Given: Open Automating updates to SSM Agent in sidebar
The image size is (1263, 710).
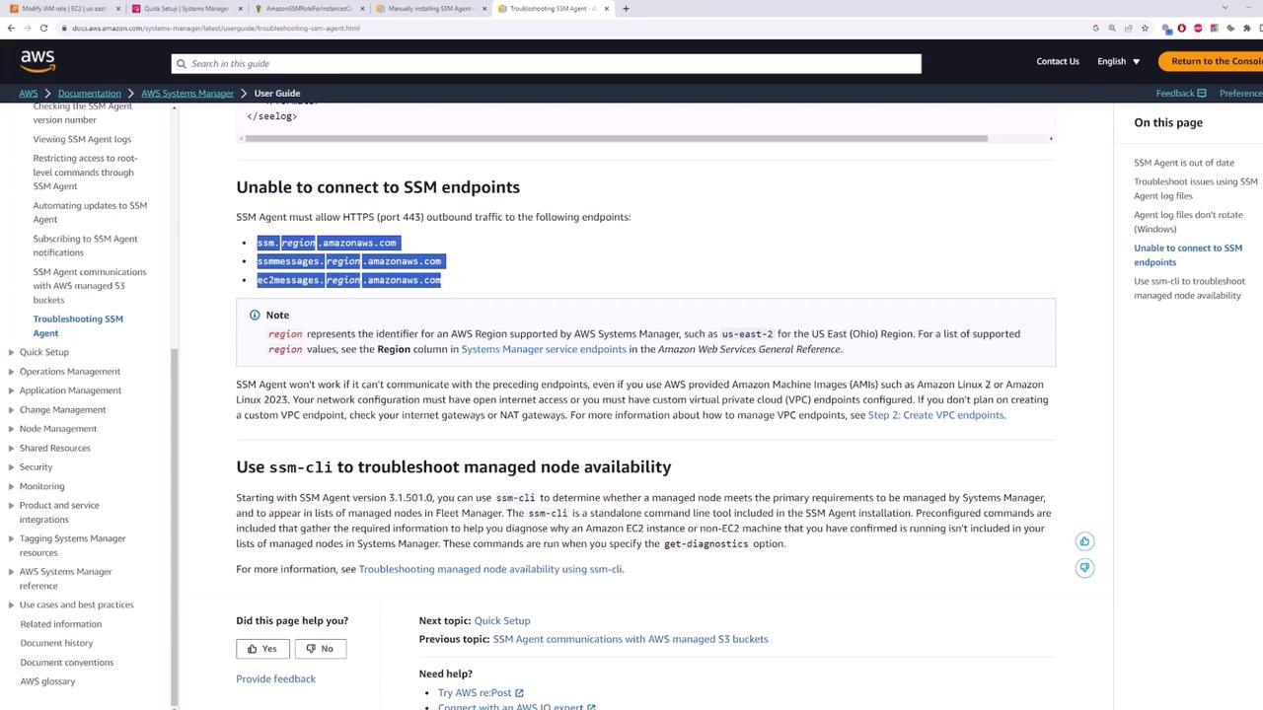Looking at the screenshot, I should (x=90, y=212).
